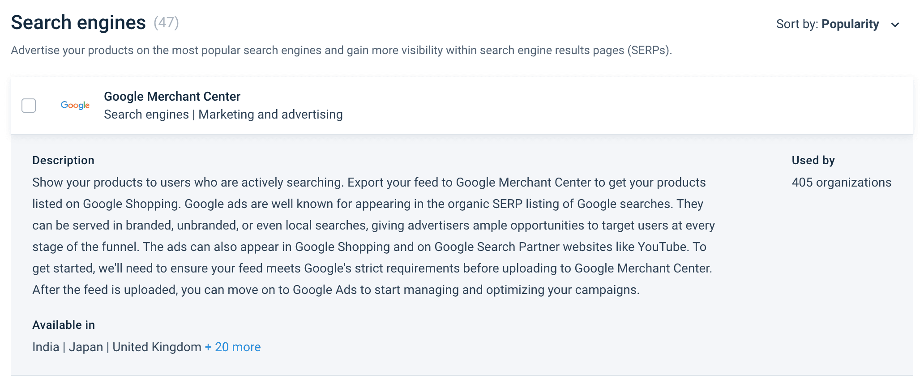Click the Google Merchant Center title
The width and height of the screenshot is (924, 383).
pos(172,97)
